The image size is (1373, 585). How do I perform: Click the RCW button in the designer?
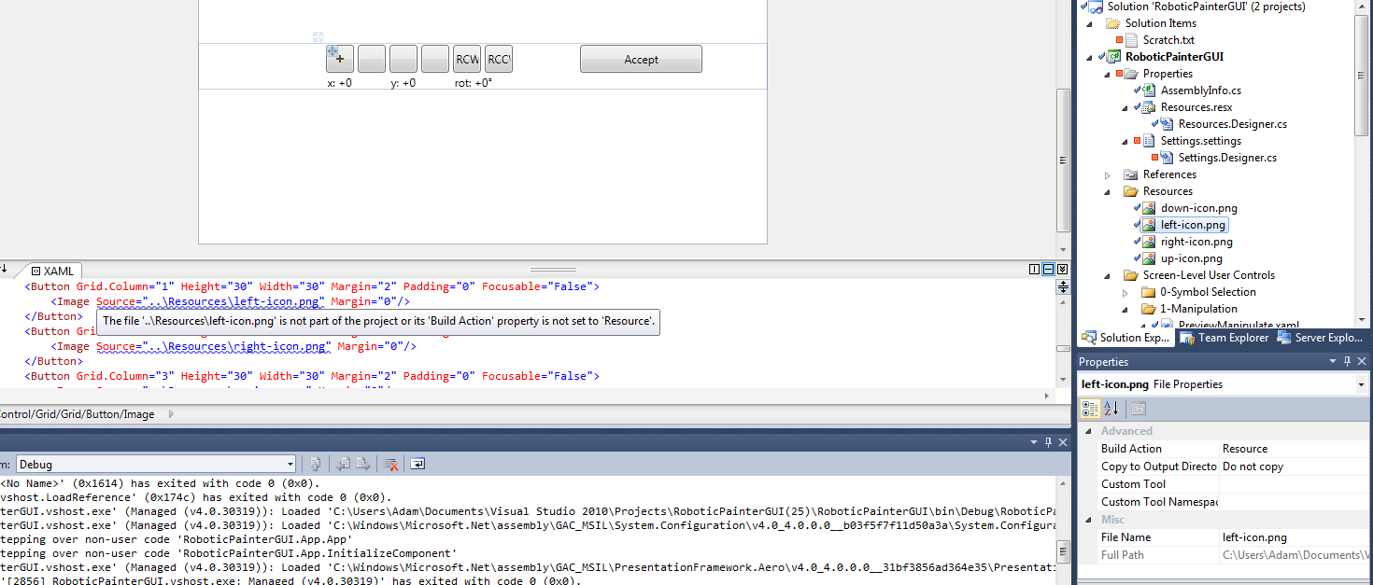click(x=467, y=59)
